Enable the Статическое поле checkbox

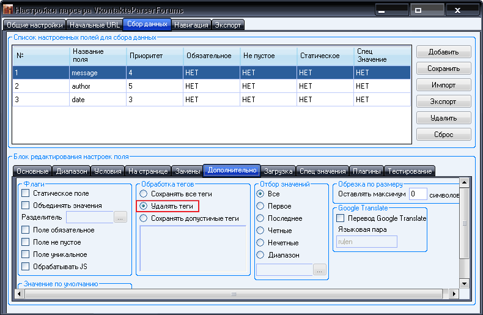pyautogui.click(x=26, y=193)
